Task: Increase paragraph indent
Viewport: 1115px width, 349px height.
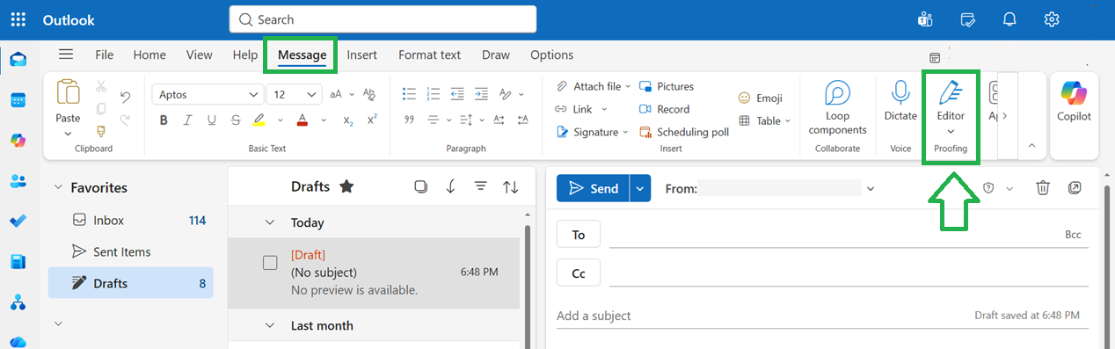Action: 480,94
